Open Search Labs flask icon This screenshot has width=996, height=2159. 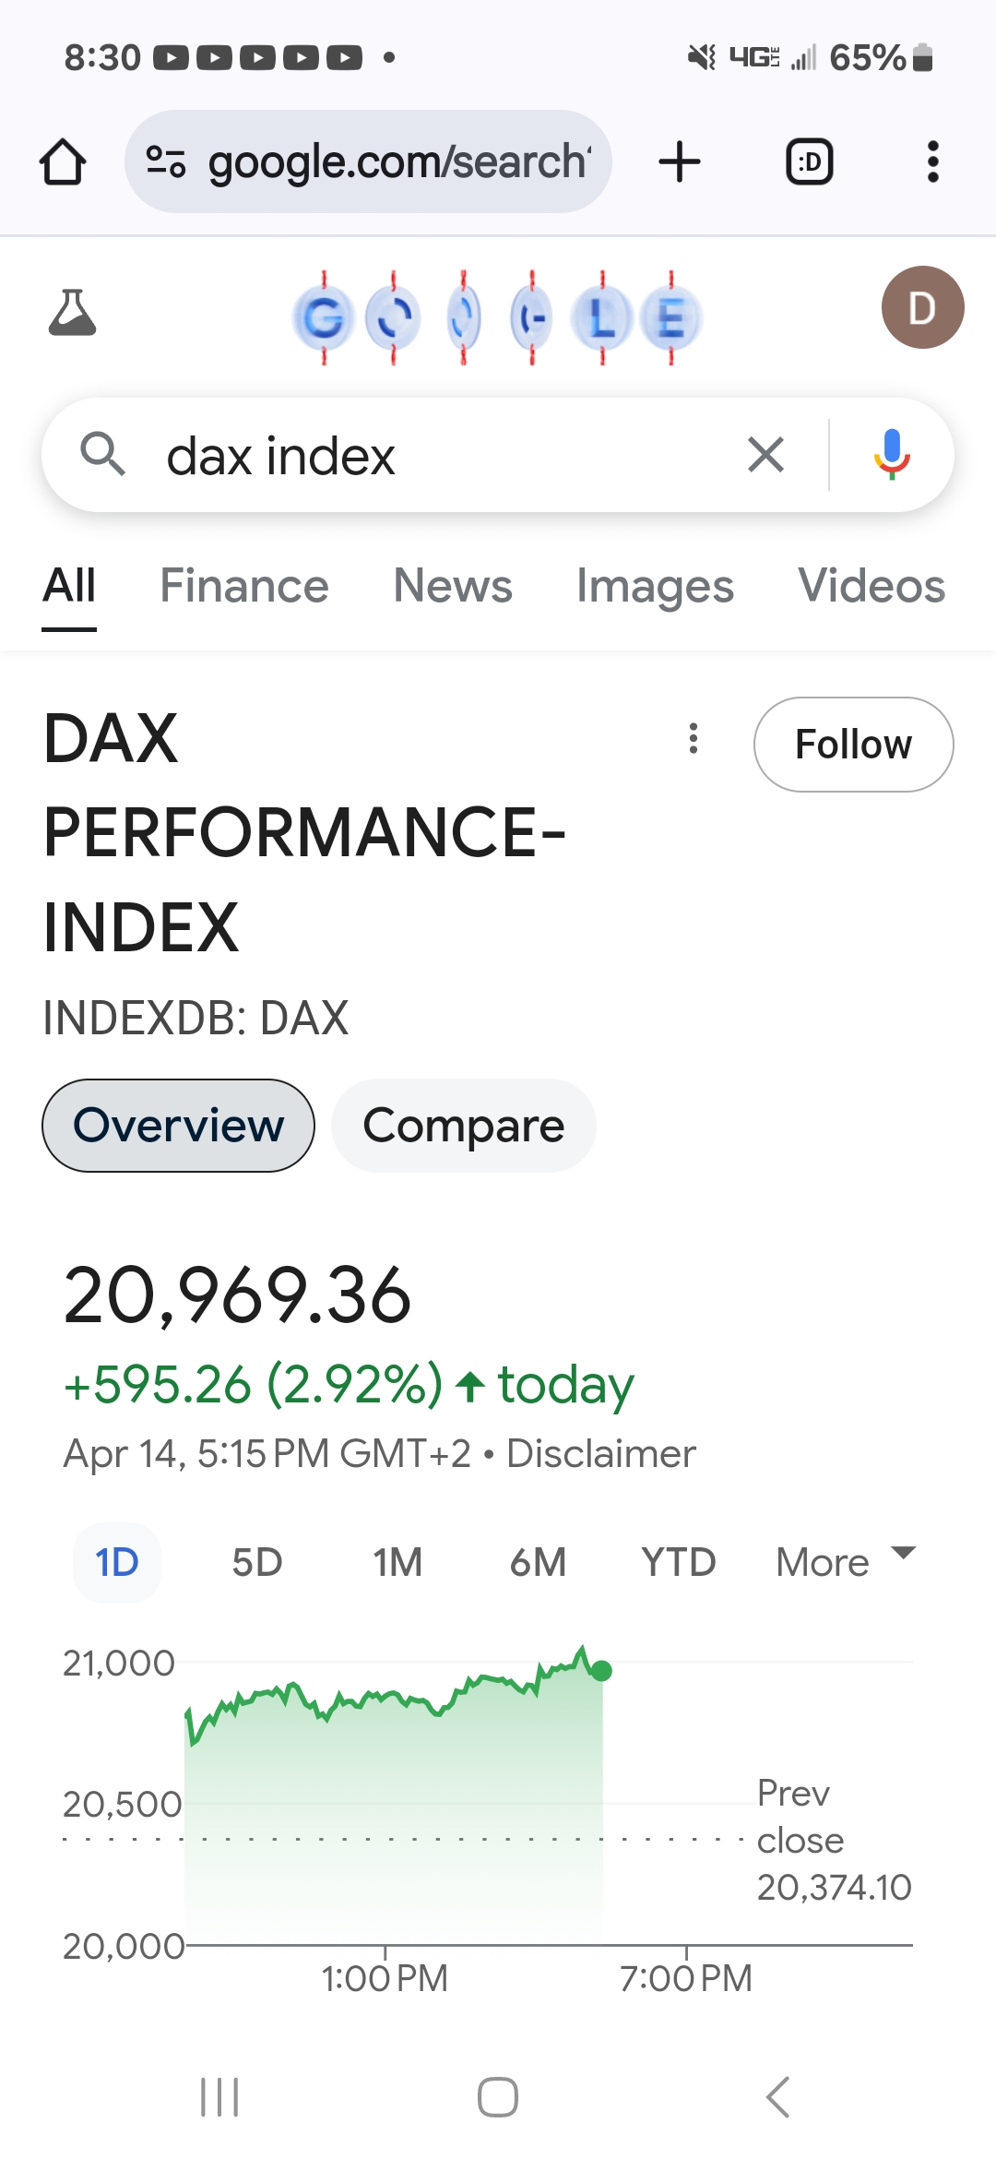[x=72, y=312]
